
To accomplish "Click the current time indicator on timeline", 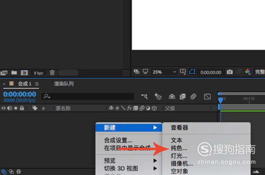I will coord(221,100).
